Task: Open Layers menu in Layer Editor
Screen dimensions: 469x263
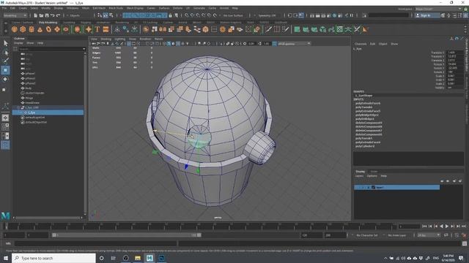Action: point(359,176)
